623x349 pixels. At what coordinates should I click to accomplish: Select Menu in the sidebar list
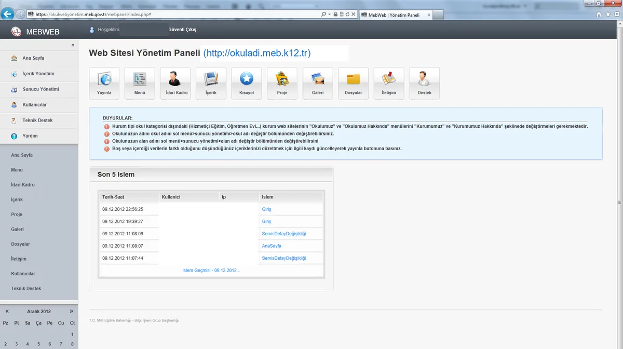click(17, 170)
